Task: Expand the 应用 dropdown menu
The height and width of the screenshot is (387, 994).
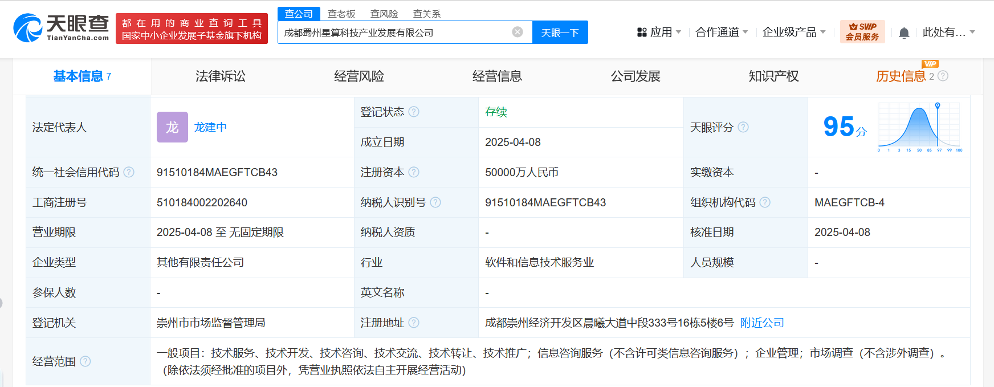Action: tap(659, 32)
